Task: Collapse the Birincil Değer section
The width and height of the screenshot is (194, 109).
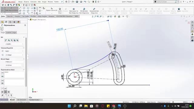Action: (24, 59)
